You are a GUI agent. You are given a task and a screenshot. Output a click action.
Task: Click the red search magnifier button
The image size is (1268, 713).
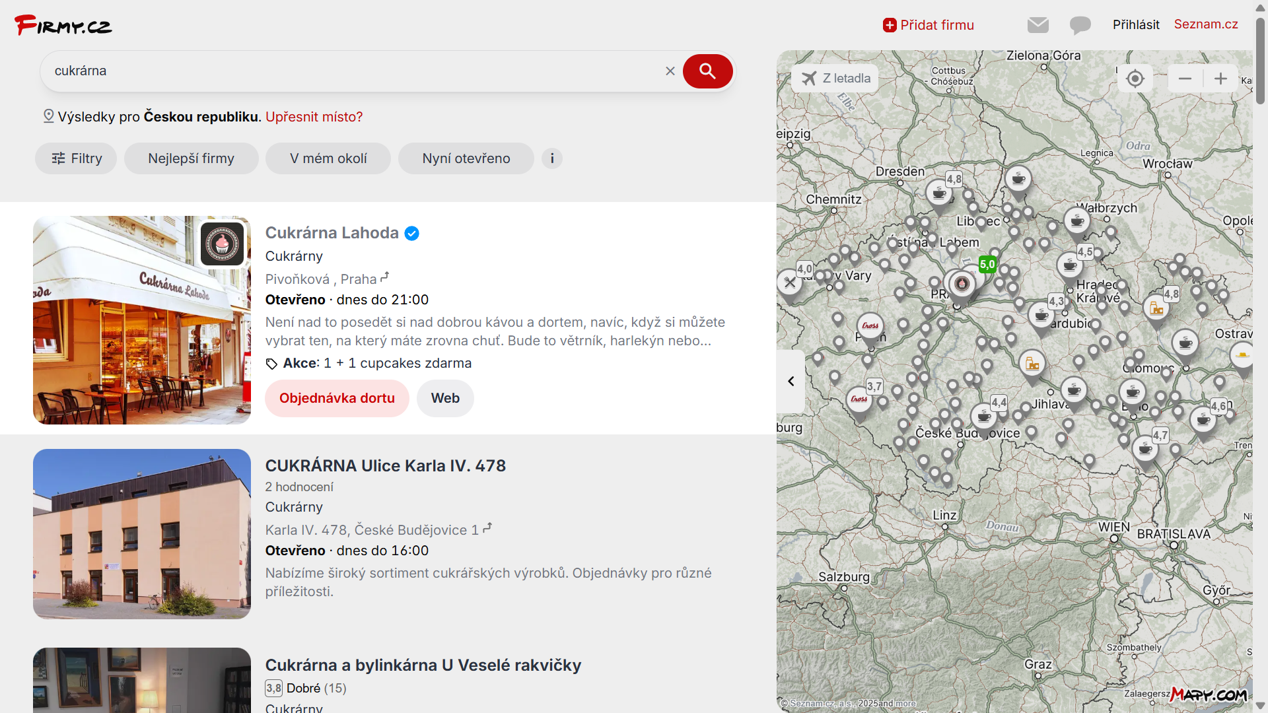point(707,71)
